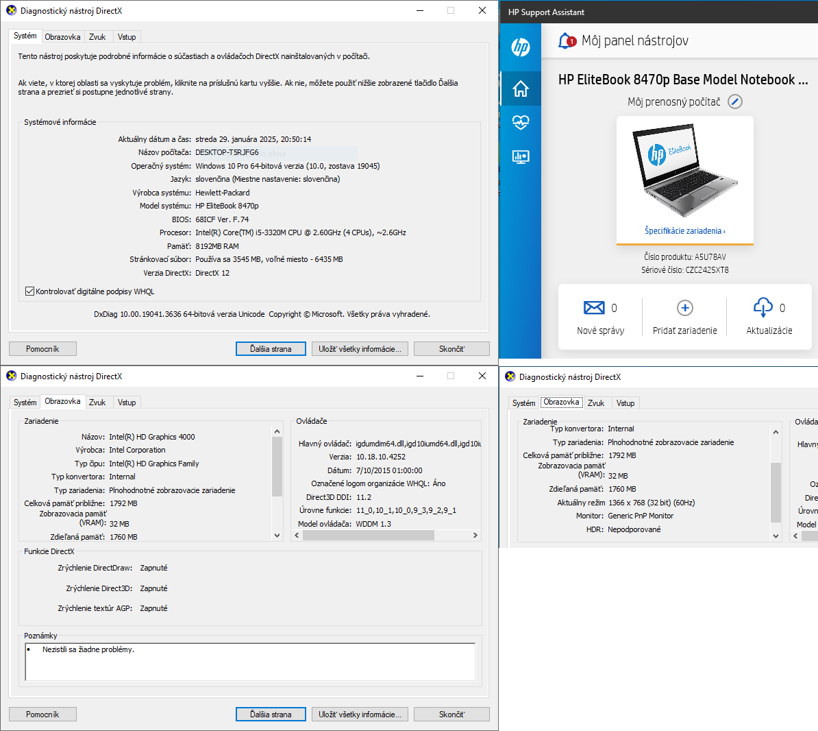The height and width of the screenshot is (731, 818).
Task: Select the Home icon in HP Support Assistant
Action: tap(520, 88)
